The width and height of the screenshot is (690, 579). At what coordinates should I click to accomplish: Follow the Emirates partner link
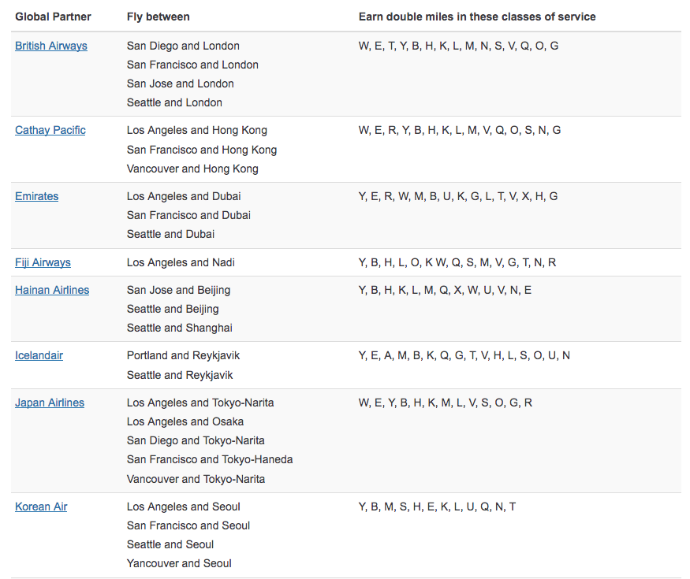pyautogui.click(x=36, y=196)
